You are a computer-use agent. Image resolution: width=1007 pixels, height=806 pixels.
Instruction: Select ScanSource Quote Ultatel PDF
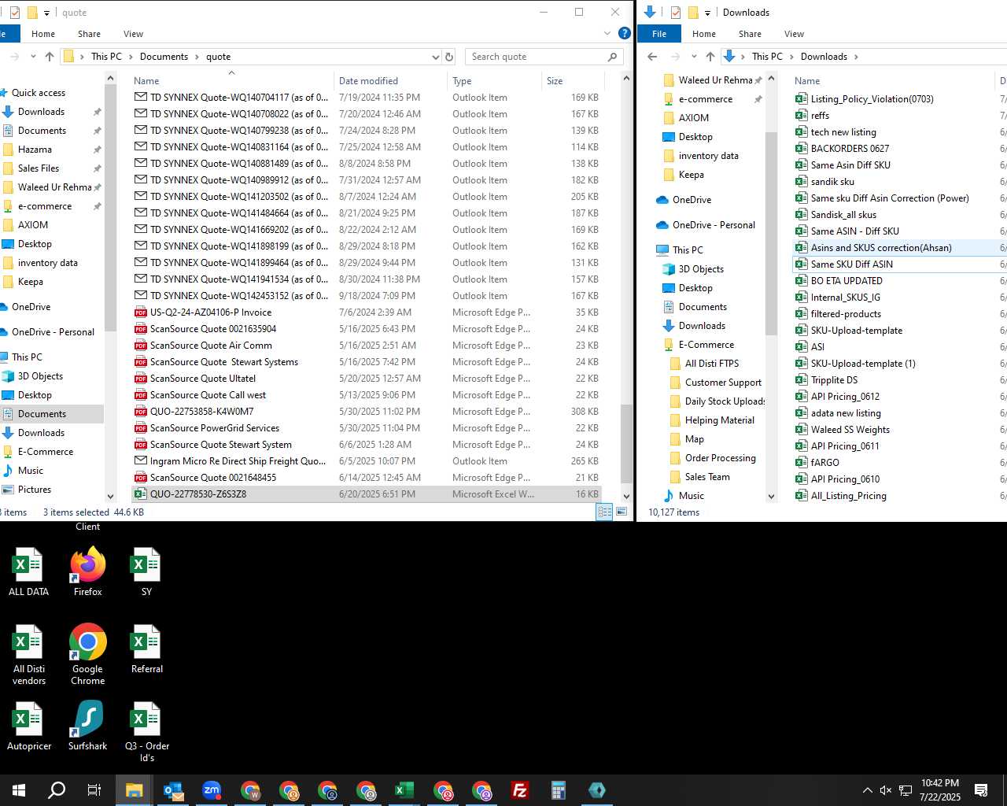[x=366, y=379]
